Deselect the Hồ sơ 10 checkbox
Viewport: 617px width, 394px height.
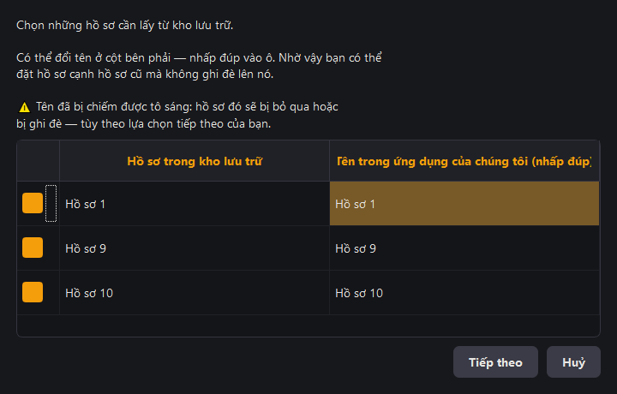[33, 292]
